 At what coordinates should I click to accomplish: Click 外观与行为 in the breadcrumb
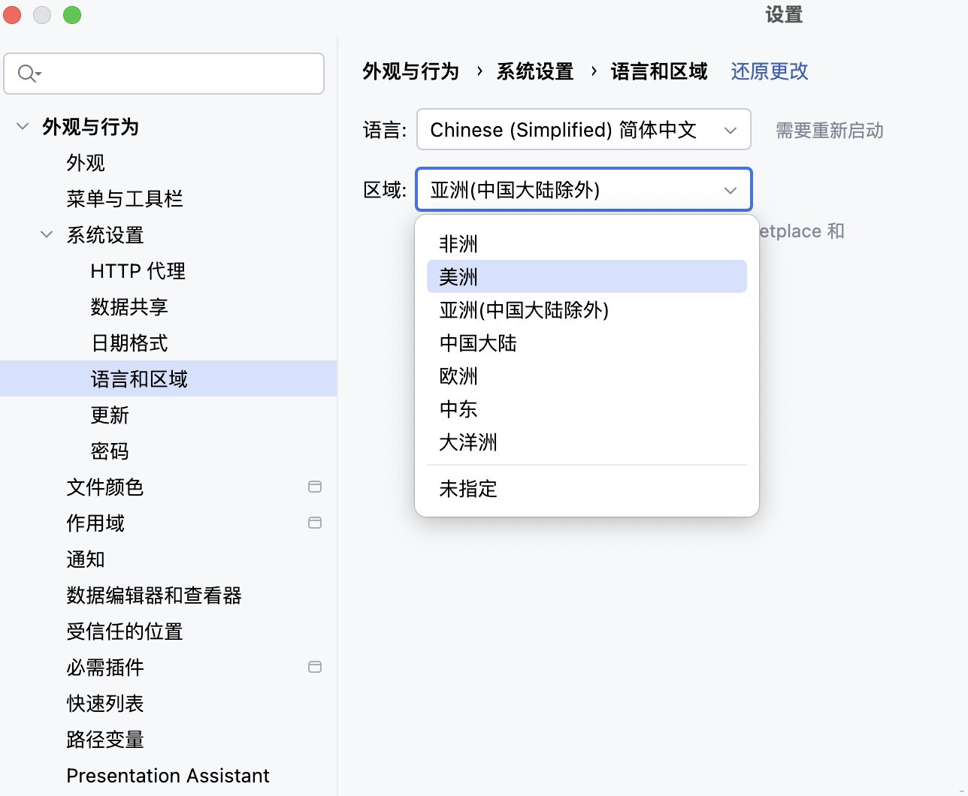coord(410,71)
